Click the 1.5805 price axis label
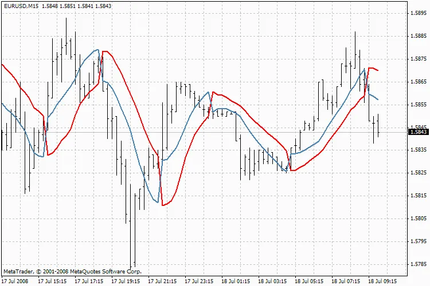 [x=418, y=219]
